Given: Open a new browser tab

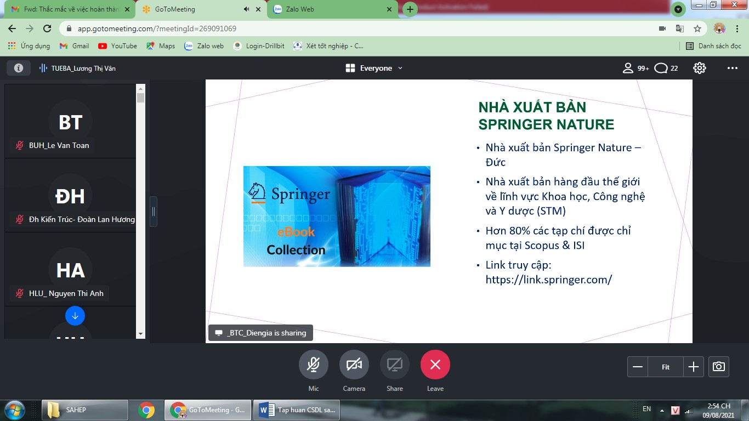Looking at the screenshot, I should (410, 9).
